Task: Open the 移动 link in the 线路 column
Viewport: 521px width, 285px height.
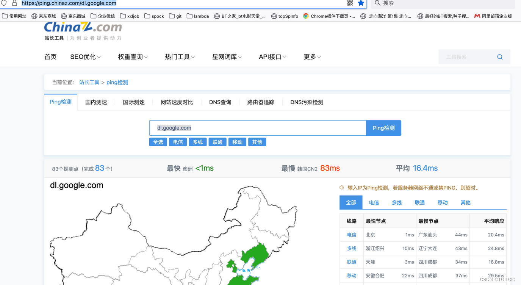Action: [352, 276]
